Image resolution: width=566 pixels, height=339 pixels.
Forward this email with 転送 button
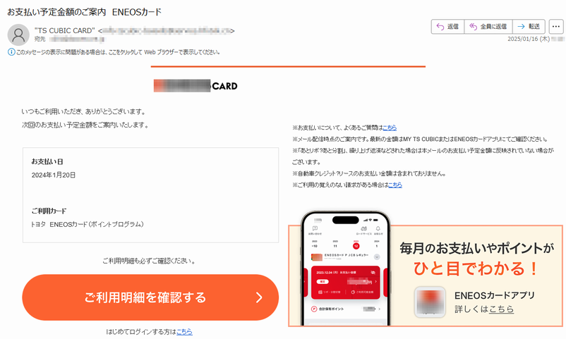(x=529, y=26)
